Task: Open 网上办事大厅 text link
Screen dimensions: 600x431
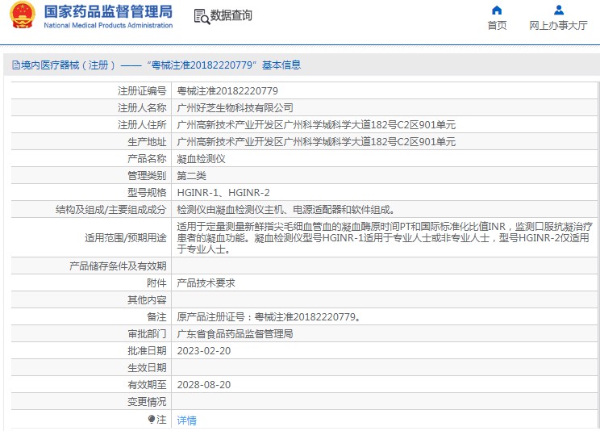Action: [558, 25]
